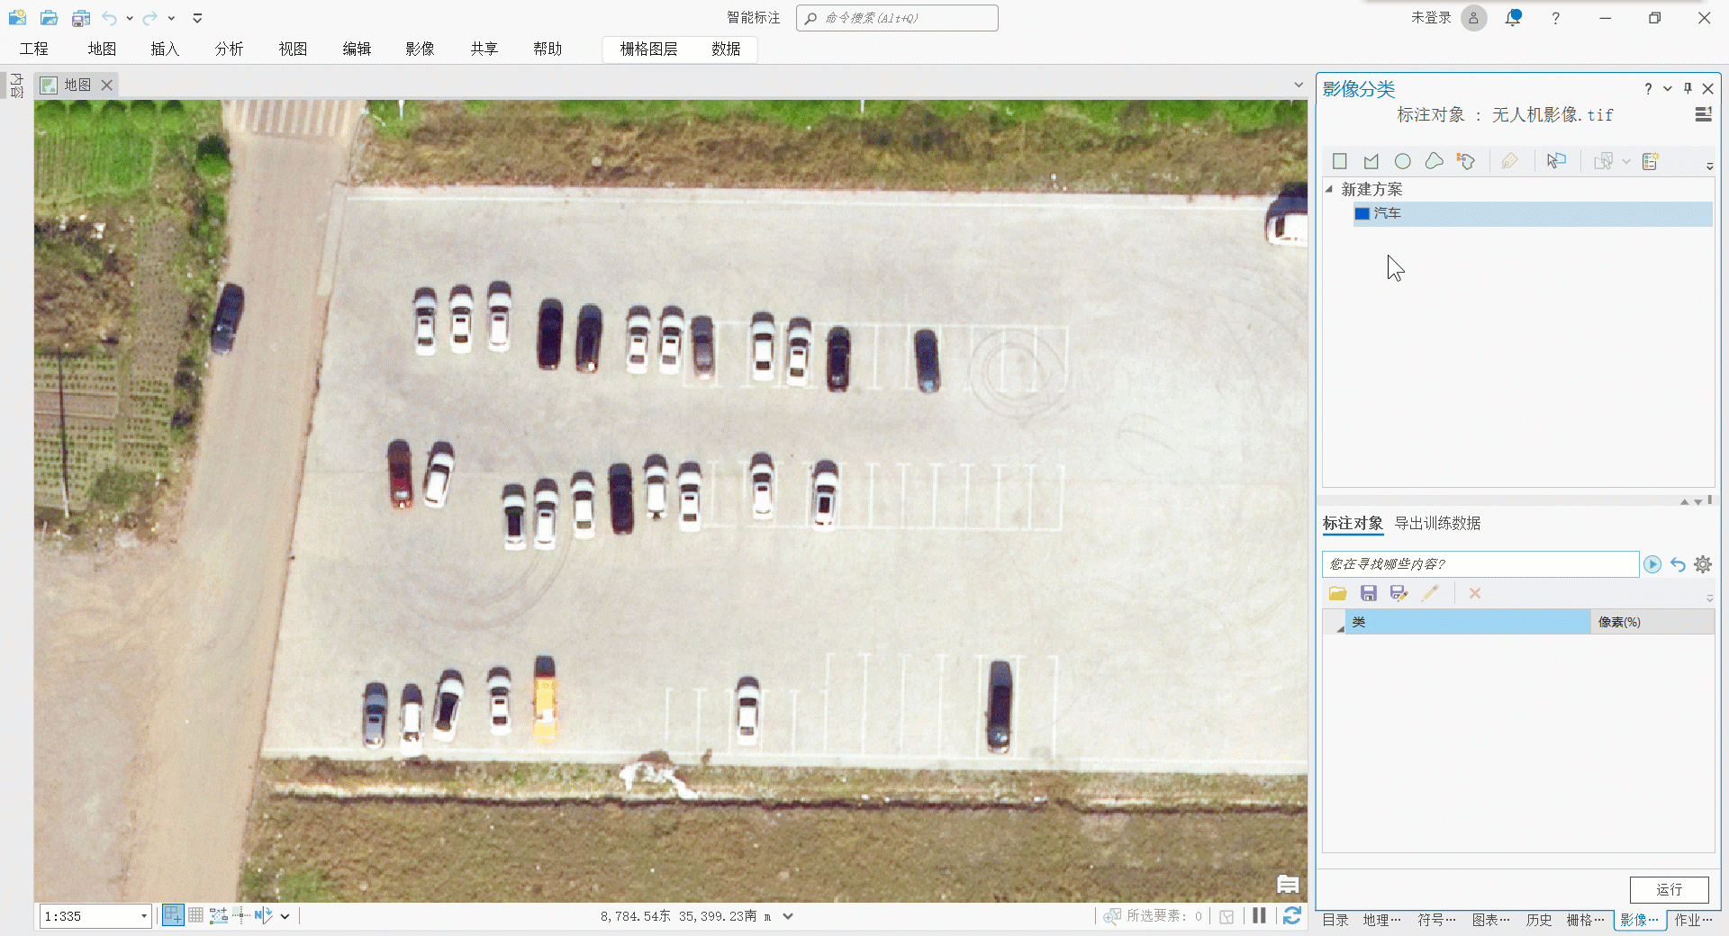Select the 汽车 class row
The width and height of the screenshot is (1729, 936).
point(1533,213)
